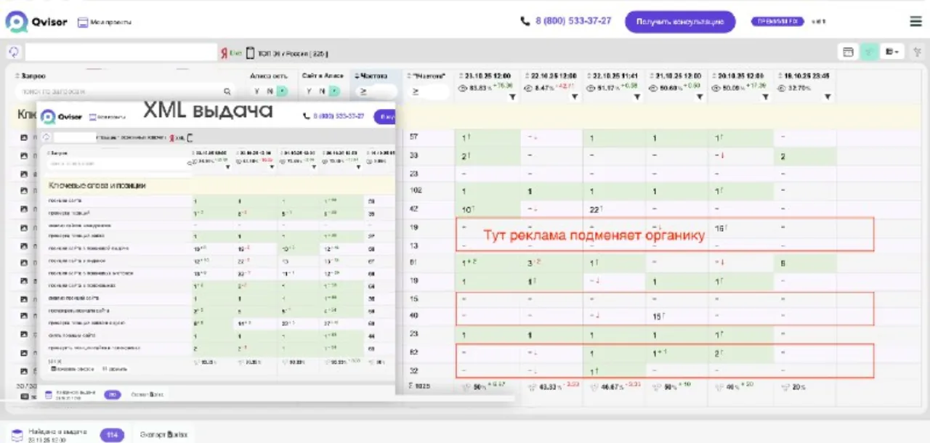Select the Yandex search engine icon
The image size is (930, 443).
225,53
